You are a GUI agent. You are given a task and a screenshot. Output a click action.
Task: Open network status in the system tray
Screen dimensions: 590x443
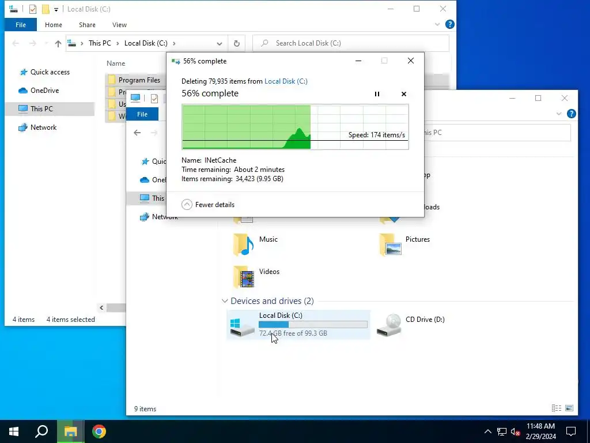click(502, 431)
